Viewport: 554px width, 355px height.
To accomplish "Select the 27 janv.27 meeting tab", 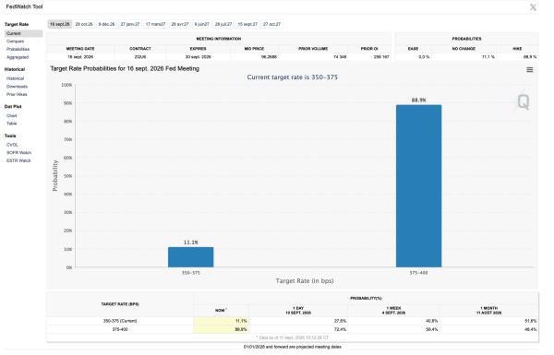I will click(x=130, y=24).
